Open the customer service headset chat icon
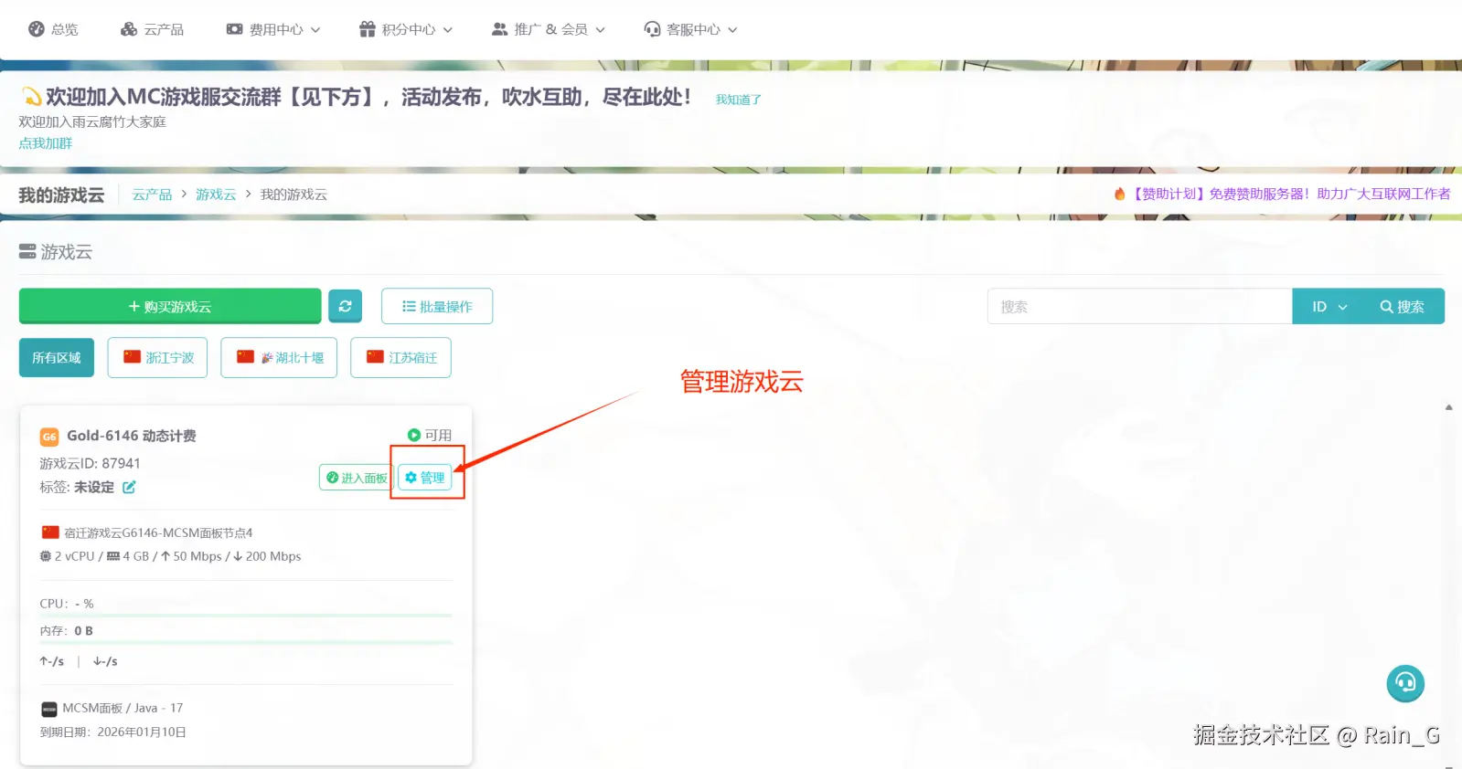1462x769 pixels. click(x=1405, y=683)
